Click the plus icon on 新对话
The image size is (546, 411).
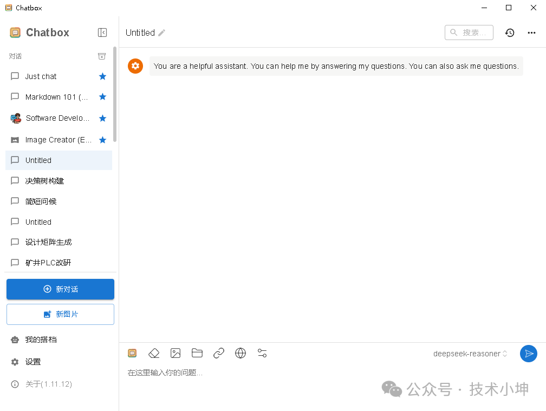(x=47, y=289)
